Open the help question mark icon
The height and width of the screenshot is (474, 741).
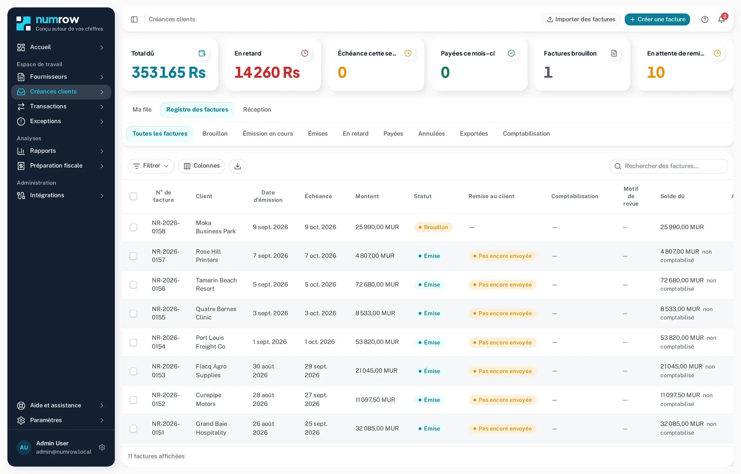(x=705, y=20)
